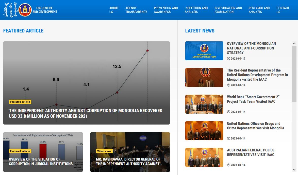Open UNDP Resident Representative visited IAAC news

(257, 75)
